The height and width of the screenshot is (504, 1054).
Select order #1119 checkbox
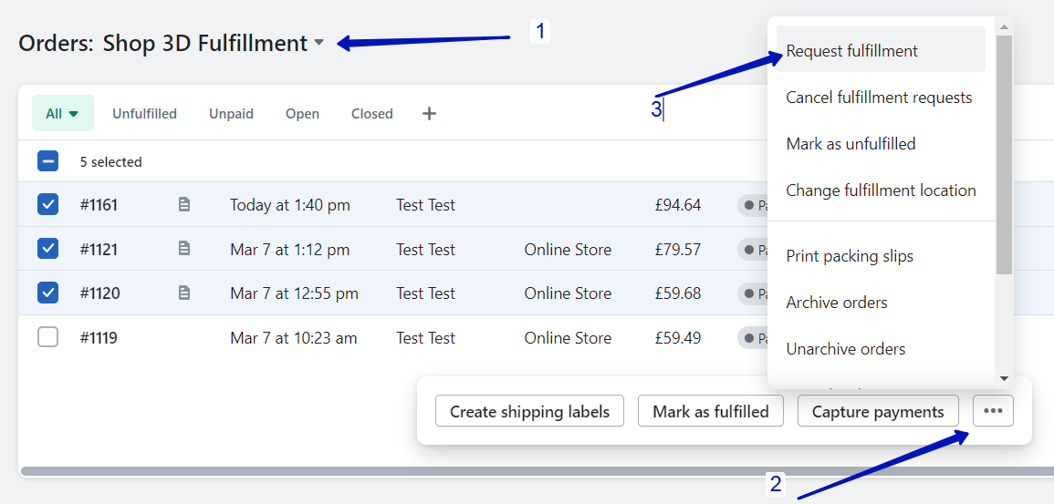47,338
